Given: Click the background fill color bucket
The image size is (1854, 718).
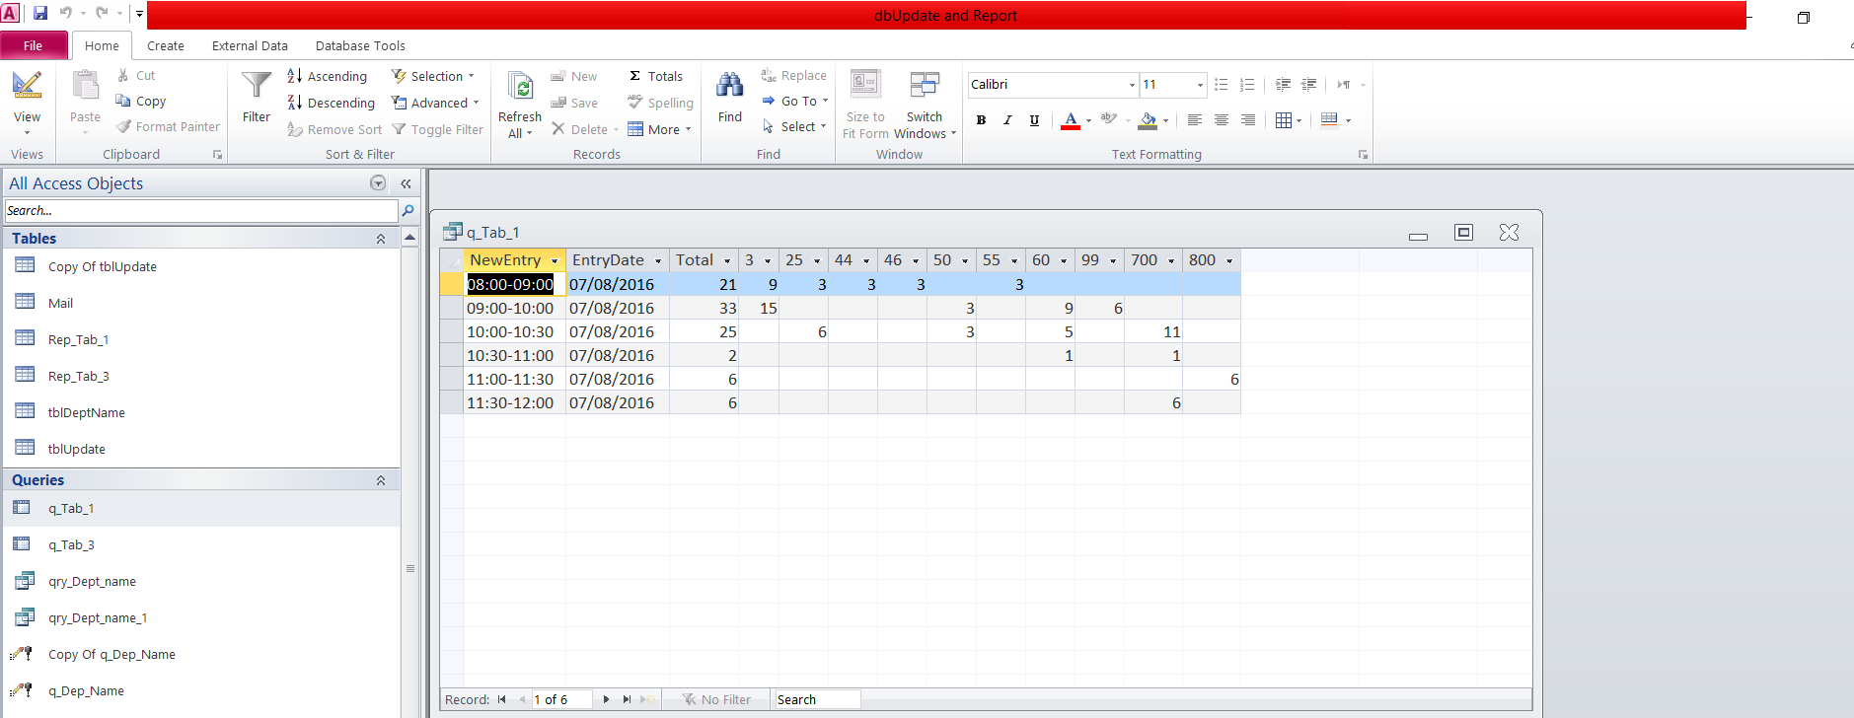Looking at the screenshot, I should [1148, 120].
